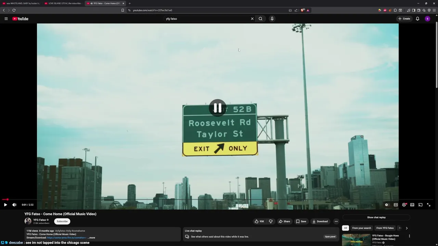The height and width of the screenshot is (246, 438).
Task: Toggle closed captions (CC)
Action: point(396,205)
